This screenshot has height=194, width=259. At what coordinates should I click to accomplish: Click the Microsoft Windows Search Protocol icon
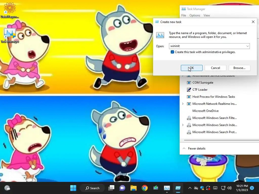pyautogui.click(x=189, y=132)
